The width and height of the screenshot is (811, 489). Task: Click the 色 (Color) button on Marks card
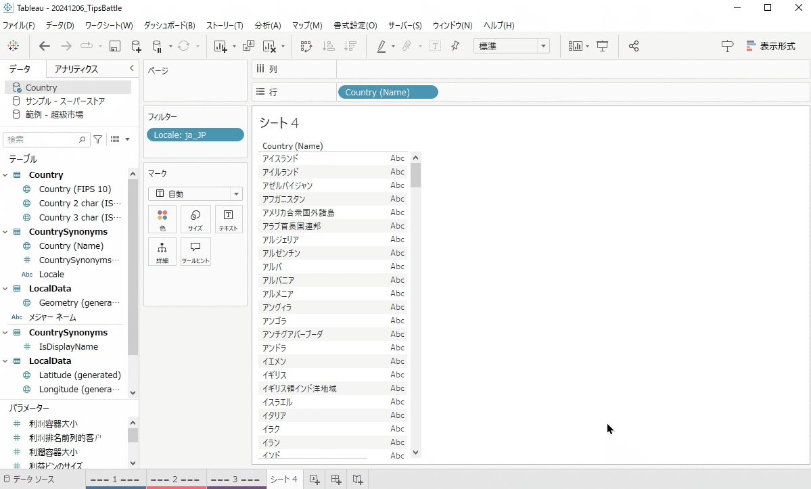(162, 218)
